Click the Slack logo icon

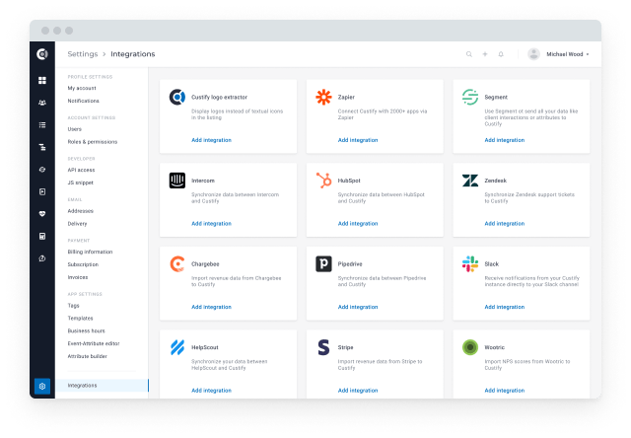(470, 264)
